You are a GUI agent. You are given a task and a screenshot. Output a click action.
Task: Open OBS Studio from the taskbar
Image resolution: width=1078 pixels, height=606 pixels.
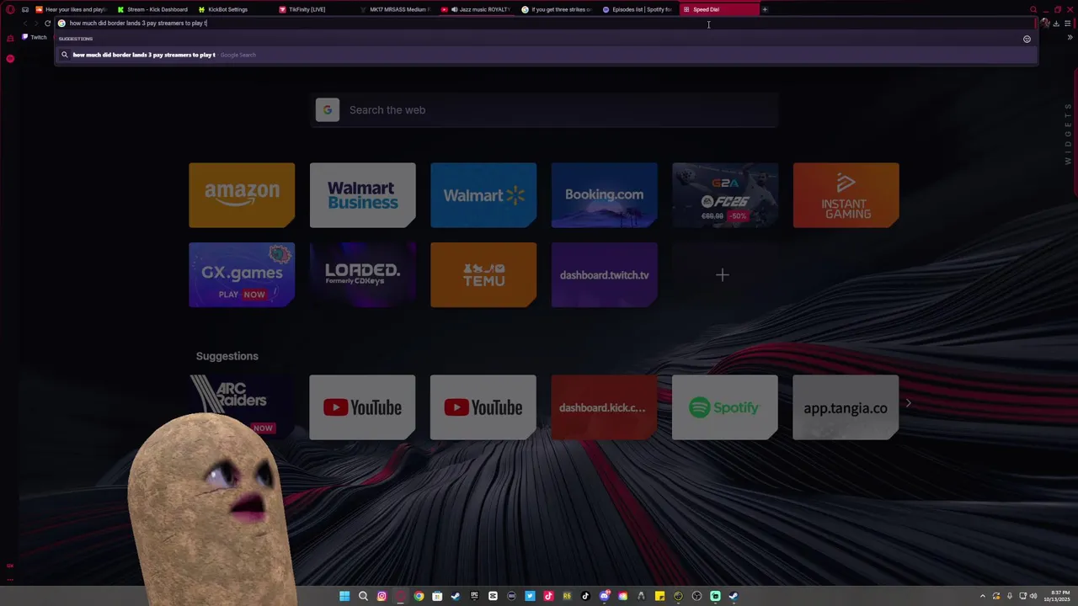click(696, 596)
